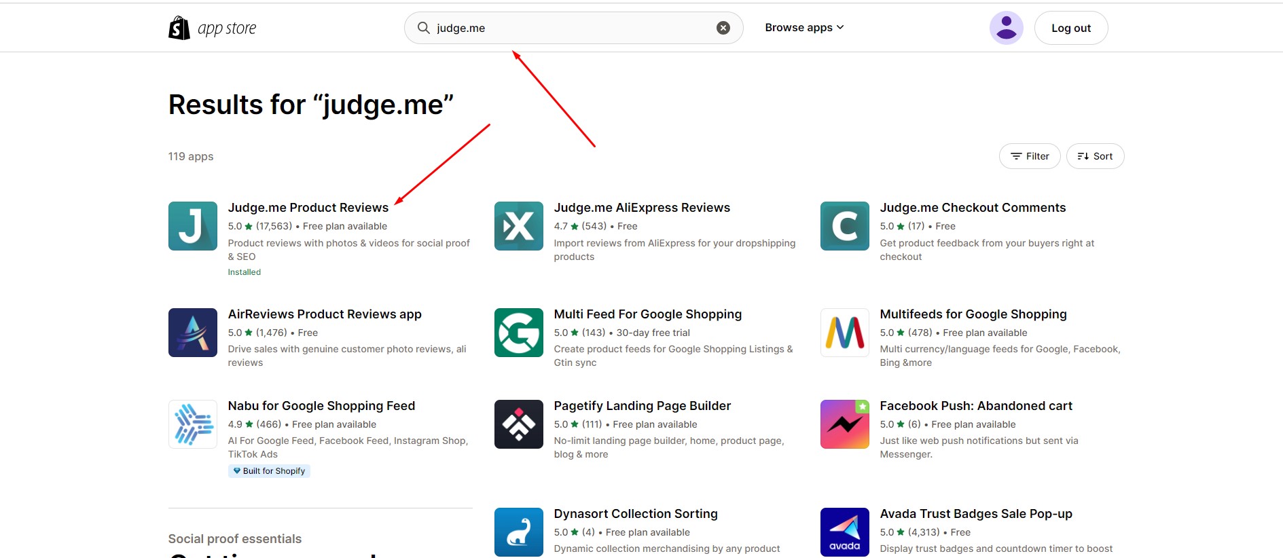The height and width of the screenshot is (558, 1283).
Task: Open the Judge.me Checkout Comments app icon
Action: (845, 226)
